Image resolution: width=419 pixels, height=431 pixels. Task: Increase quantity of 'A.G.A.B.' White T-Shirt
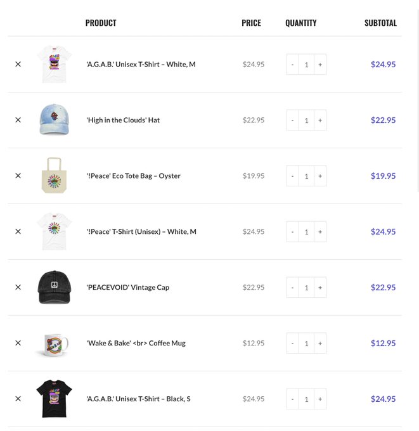click(320, 64)
